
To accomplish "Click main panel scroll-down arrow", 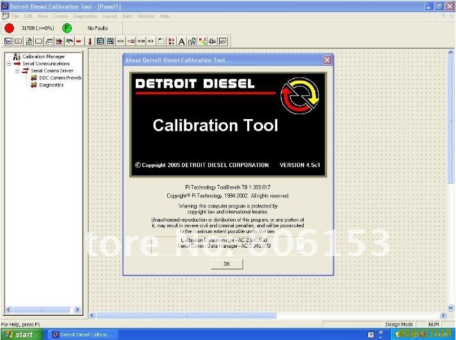I will click(x=450, y=307).
